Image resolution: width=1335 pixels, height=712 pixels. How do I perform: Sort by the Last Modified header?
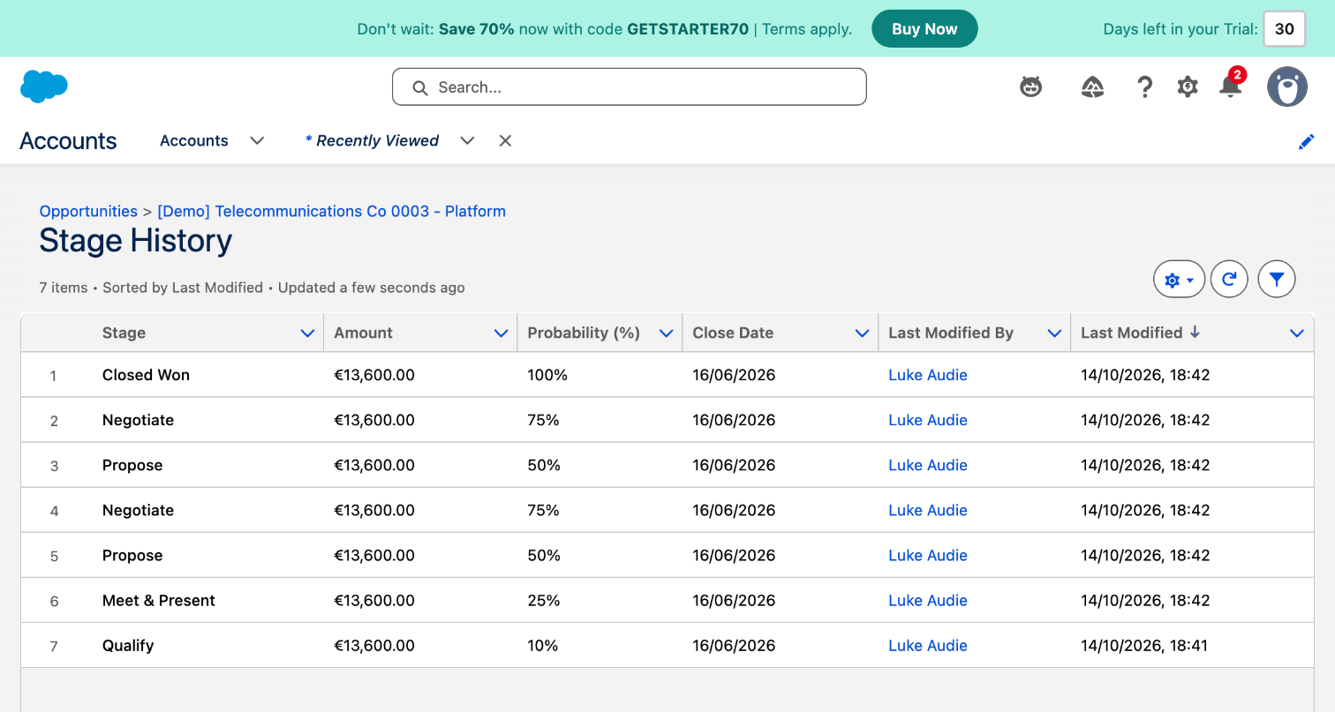[1131, 334]
